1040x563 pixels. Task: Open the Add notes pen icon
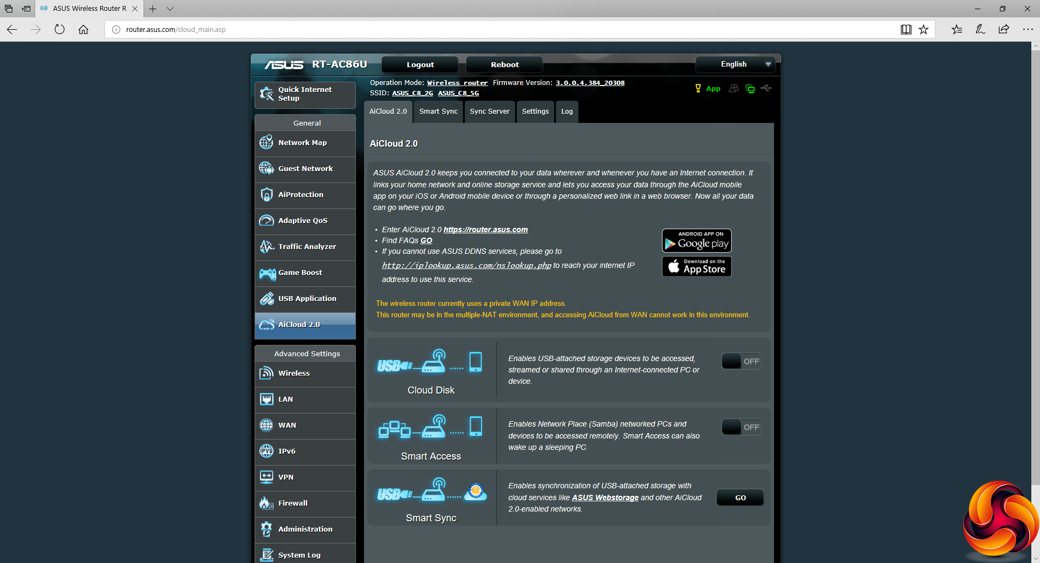click(980, 29)
